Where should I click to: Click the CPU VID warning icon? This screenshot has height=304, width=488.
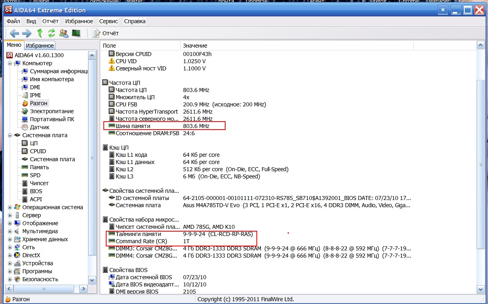point(112,61)
